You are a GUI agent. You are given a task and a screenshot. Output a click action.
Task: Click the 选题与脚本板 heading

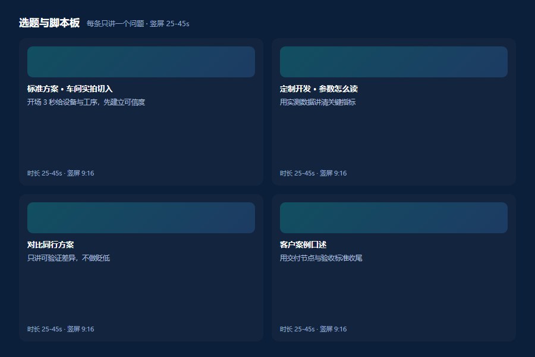click(x=49, y=23)
